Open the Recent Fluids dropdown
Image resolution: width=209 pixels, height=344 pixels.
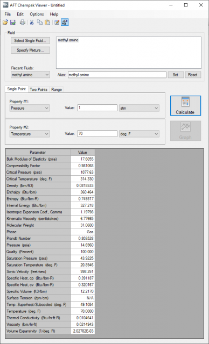(x=30, y=75)
